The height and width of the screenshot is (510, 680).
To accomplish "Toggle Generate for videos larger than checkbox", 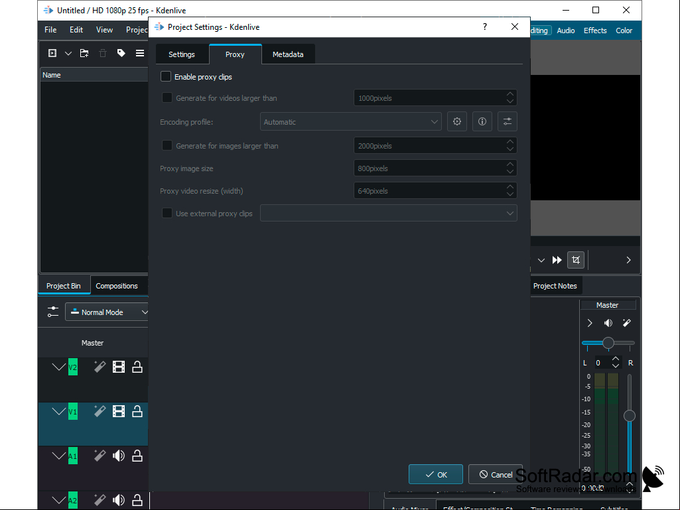I will point(167,98).
